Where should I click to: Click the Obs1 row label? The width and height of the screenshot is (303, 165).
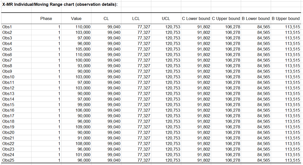pyautogui.click(x=7, y=27)
